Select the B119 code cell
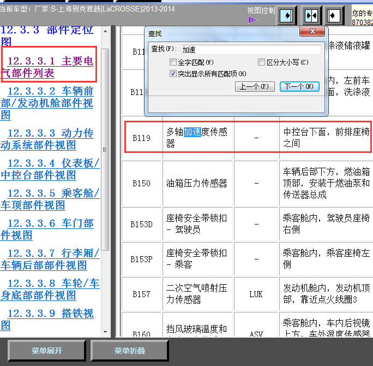Image resolution: width=373 pixels, height=366 pixels. coord(142,138)
